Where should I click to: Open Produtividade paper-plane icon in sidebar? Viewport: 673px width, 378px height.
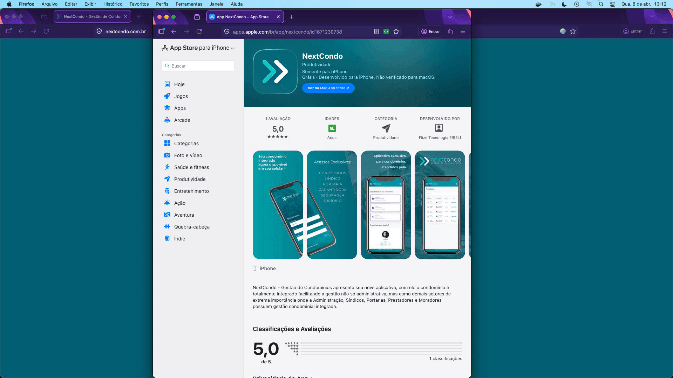pos(167,179)
